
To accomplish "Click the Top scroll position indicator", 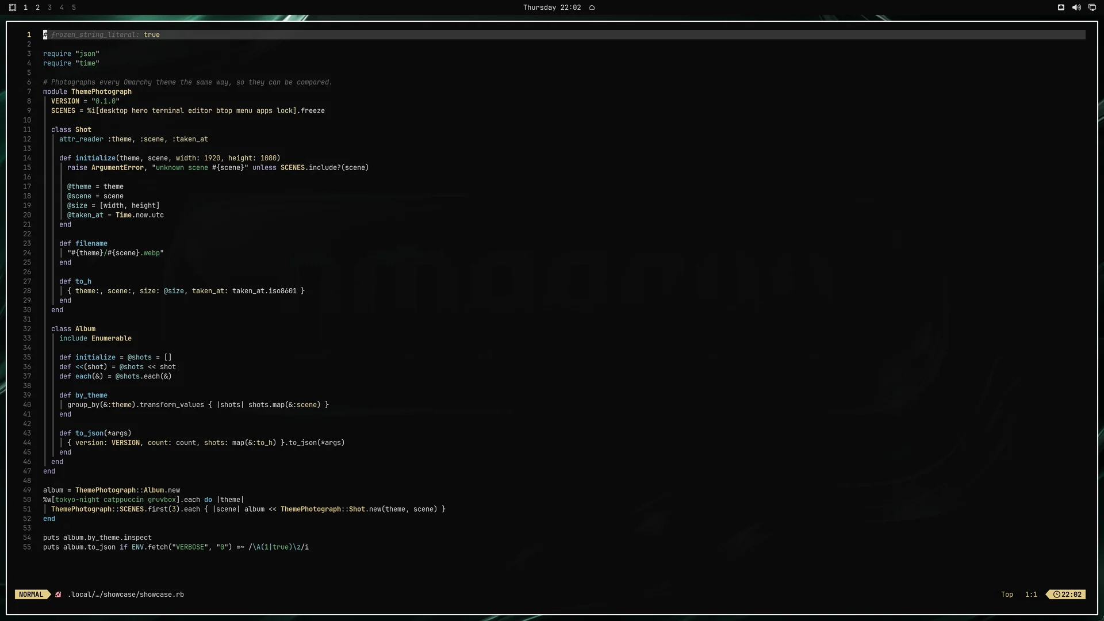I will [1007, 595].
